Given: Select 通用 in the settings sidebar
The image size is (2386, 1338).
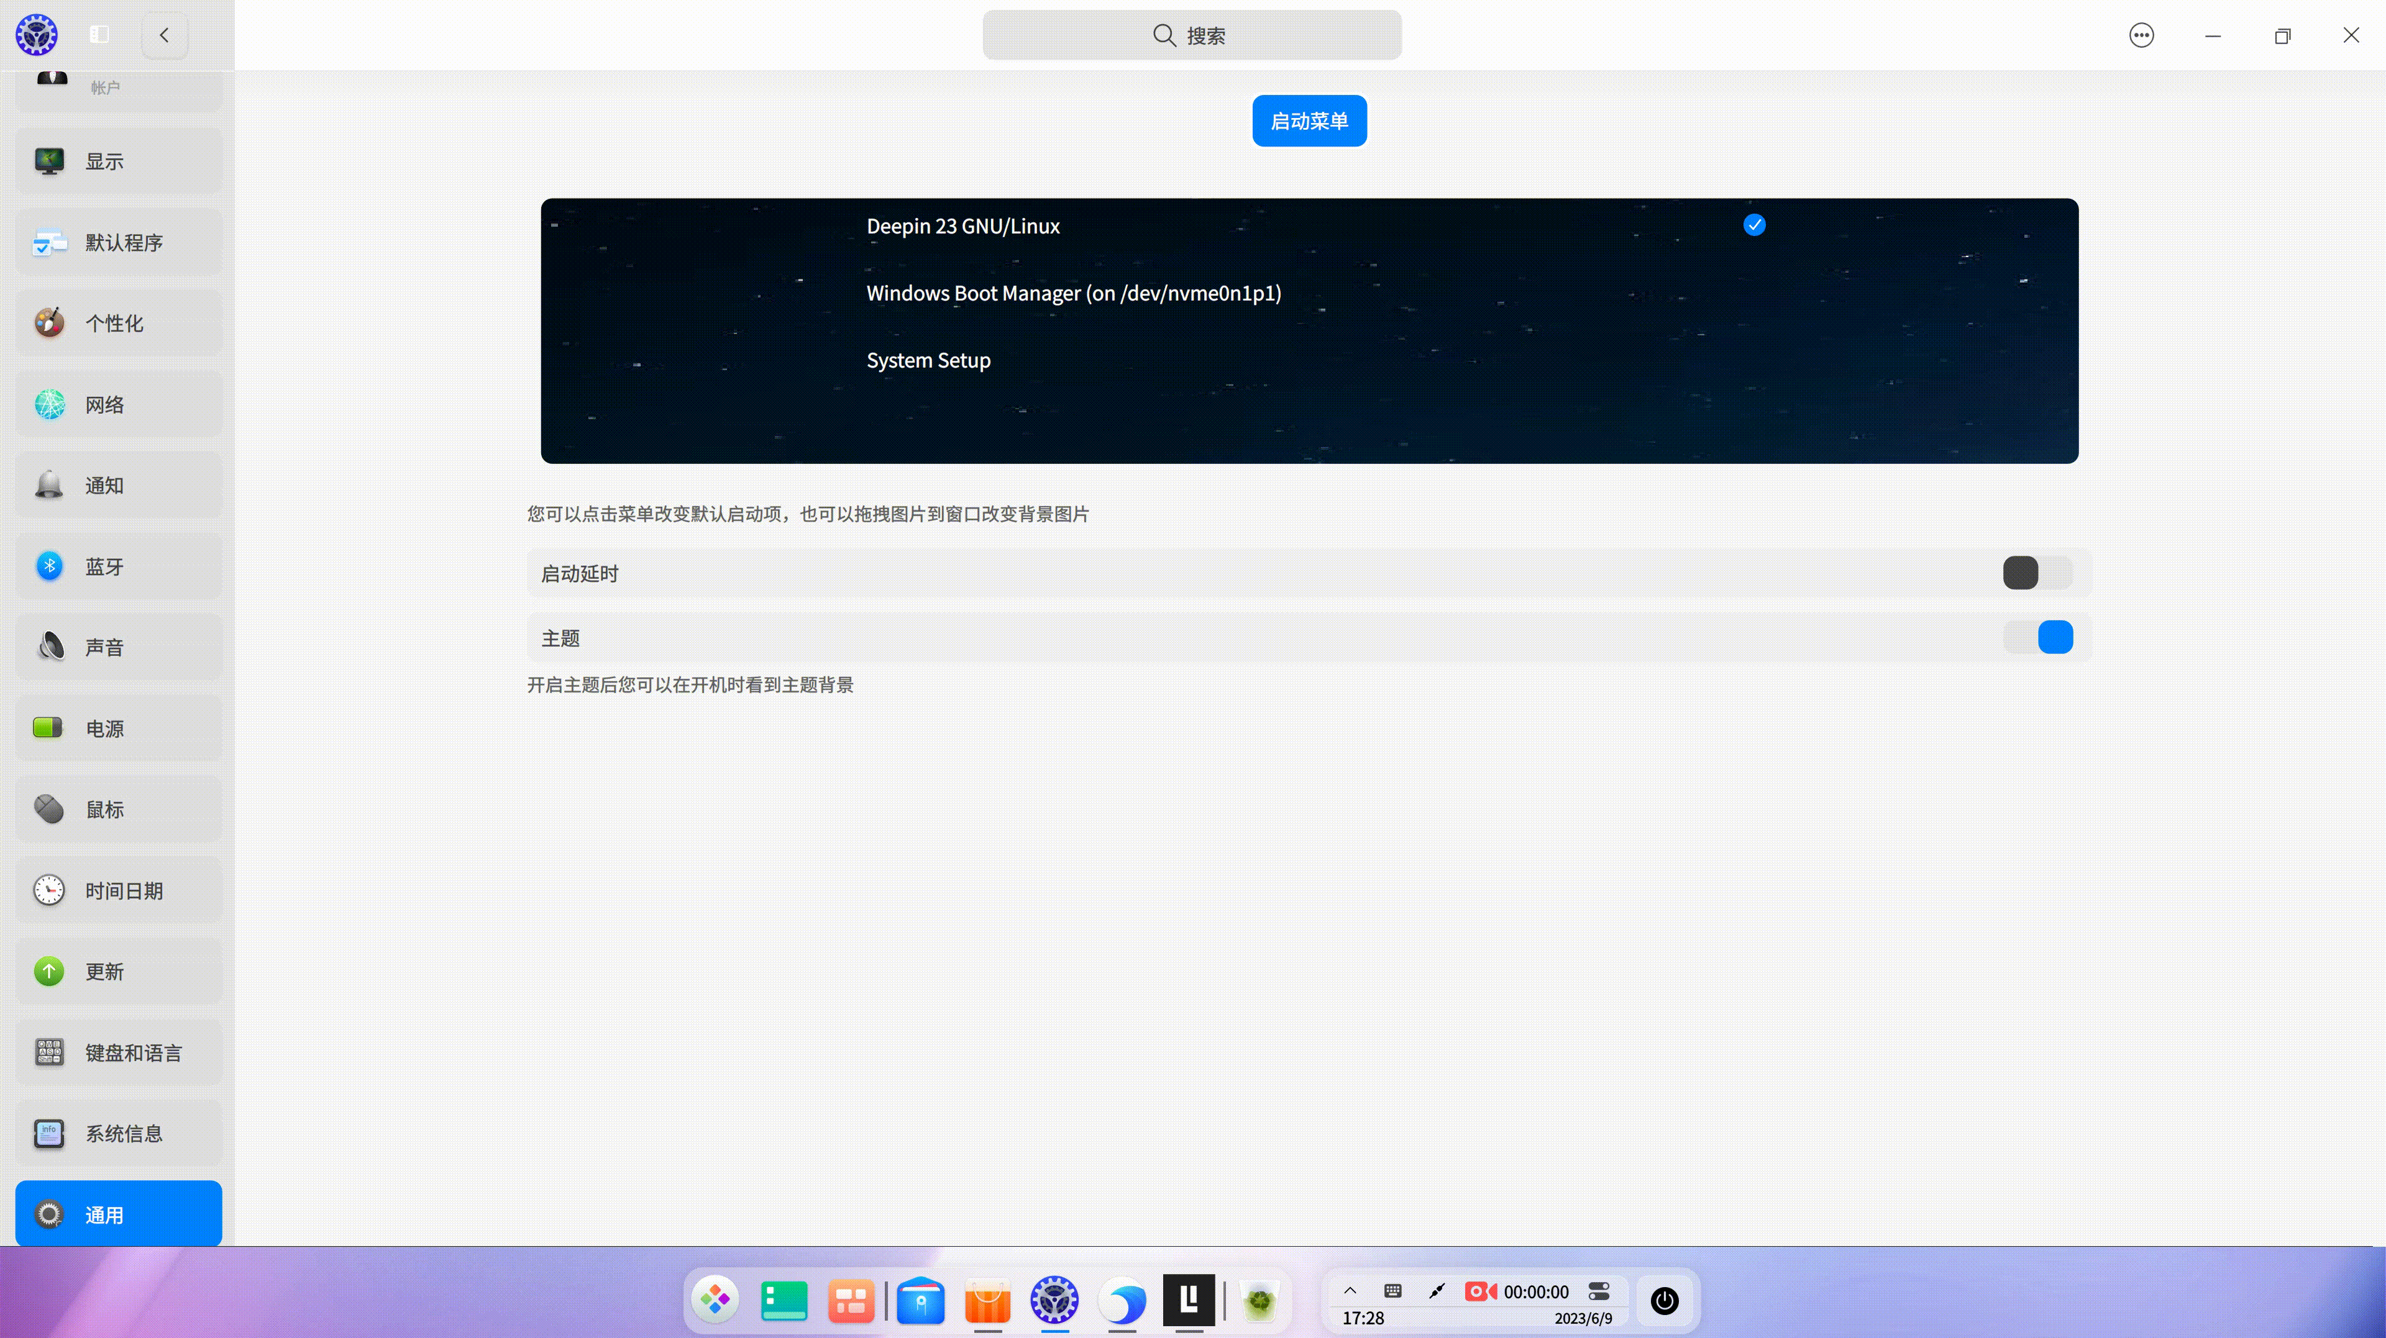Looking at the screenshot, I should [117, 1214].
